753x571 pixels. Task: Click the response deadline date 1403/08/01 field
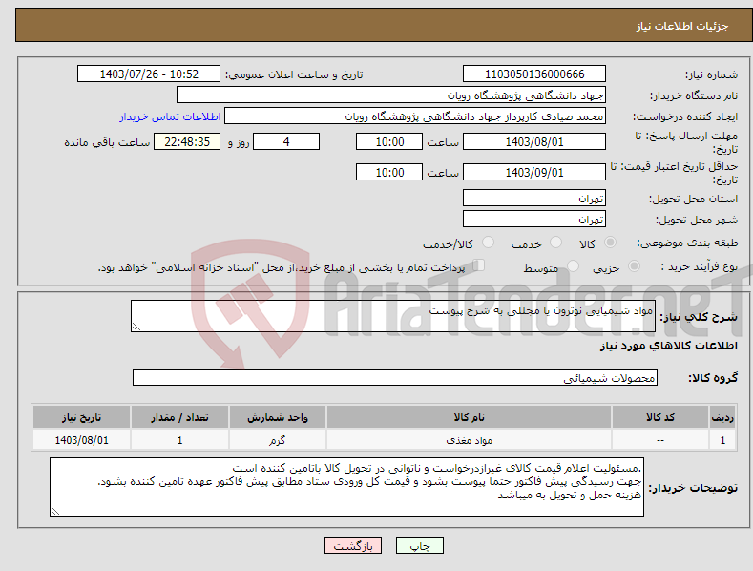(534, 141)
